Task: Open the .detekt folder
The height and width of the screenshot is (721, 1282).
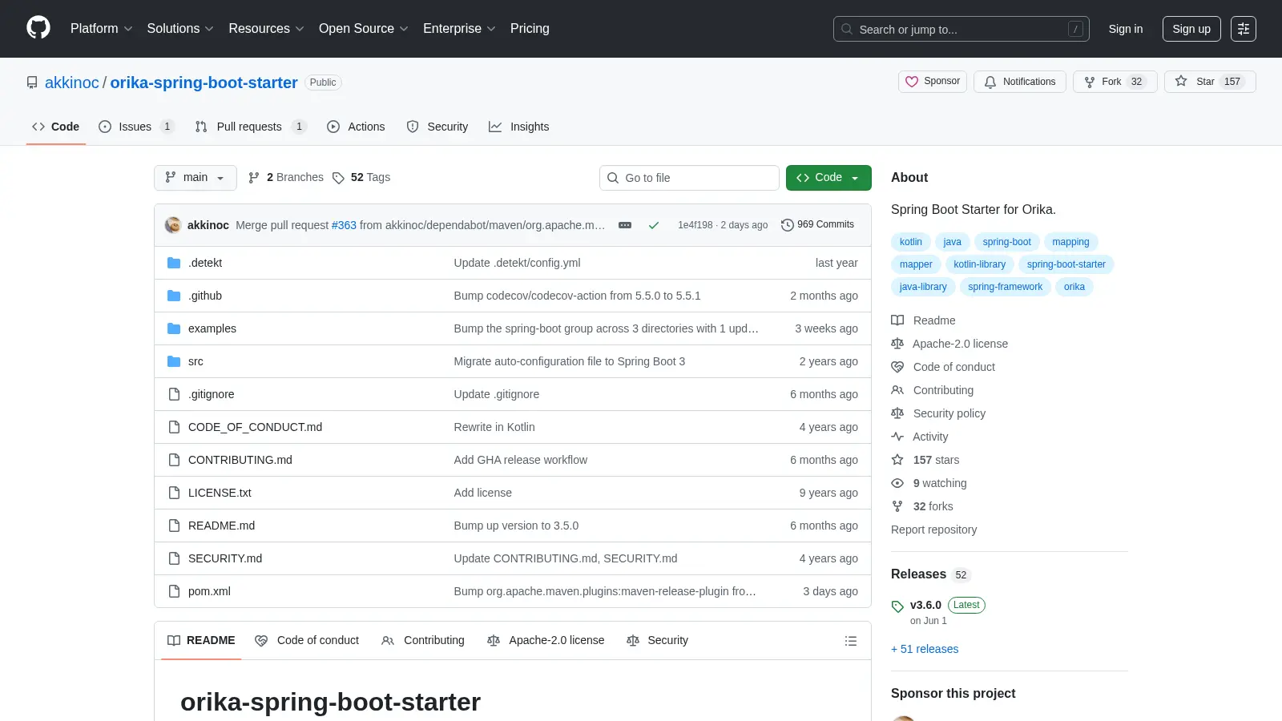Action: pyautogui.click(x=205, y=263)
